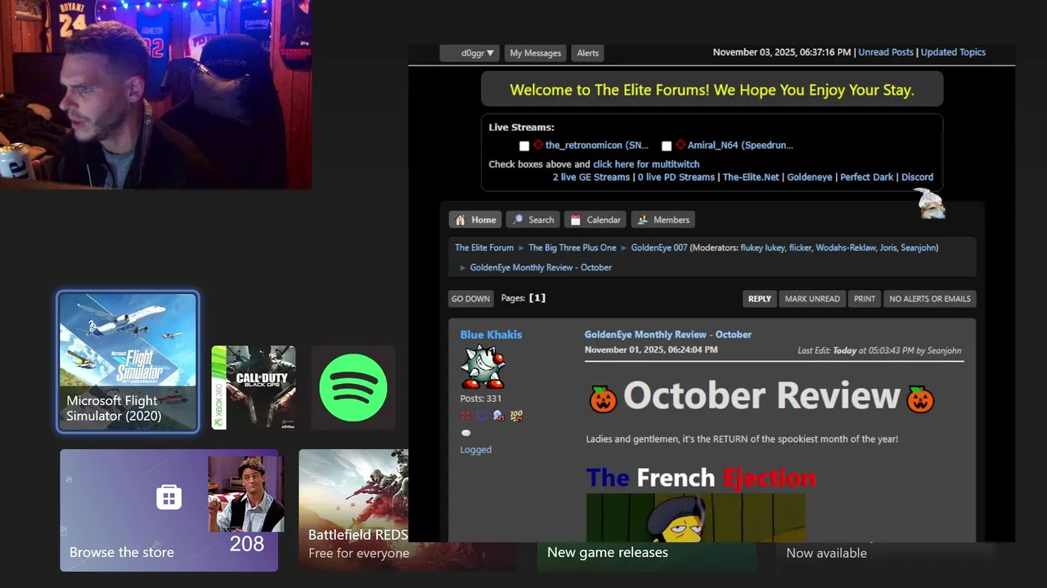1047x588 pixels.
Task: Click the 100 badge icon under Posts
Action: pyautogui.click(x=516, y=416)
